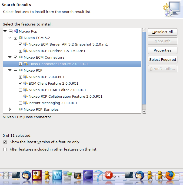Click the Nuxeo ECM Connectors category icon

(x=21, y=57)
